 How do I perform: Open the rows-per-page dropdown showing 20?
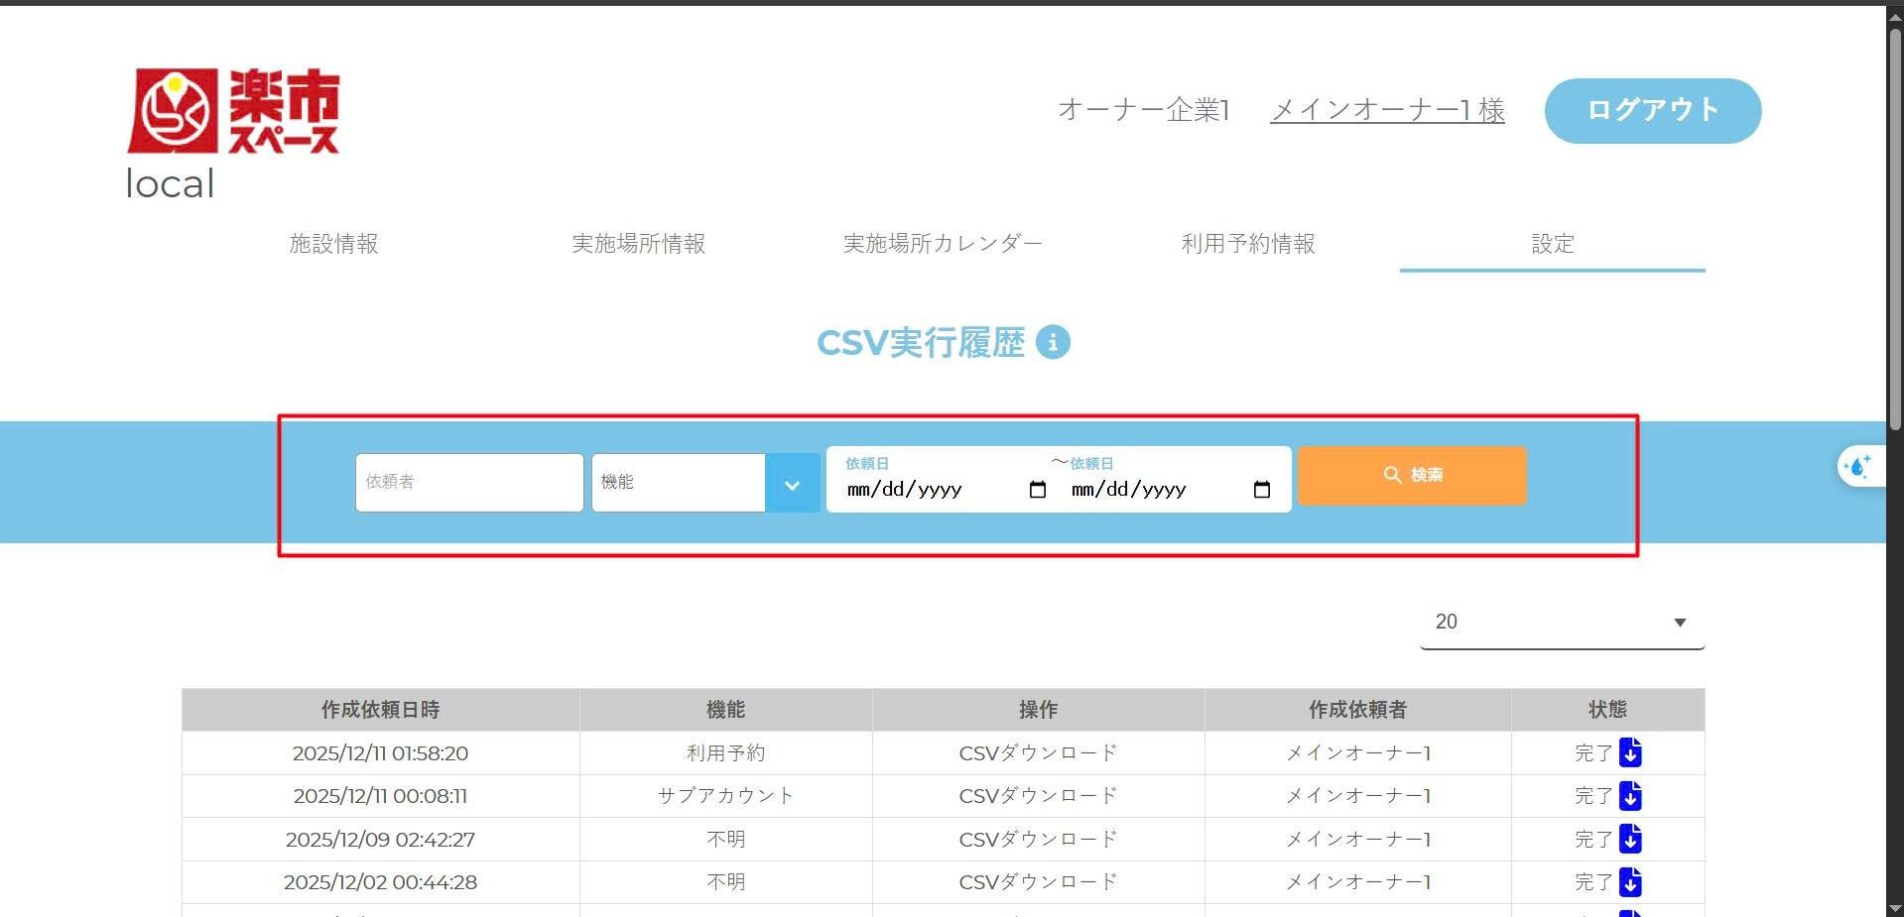point(1562,623)
